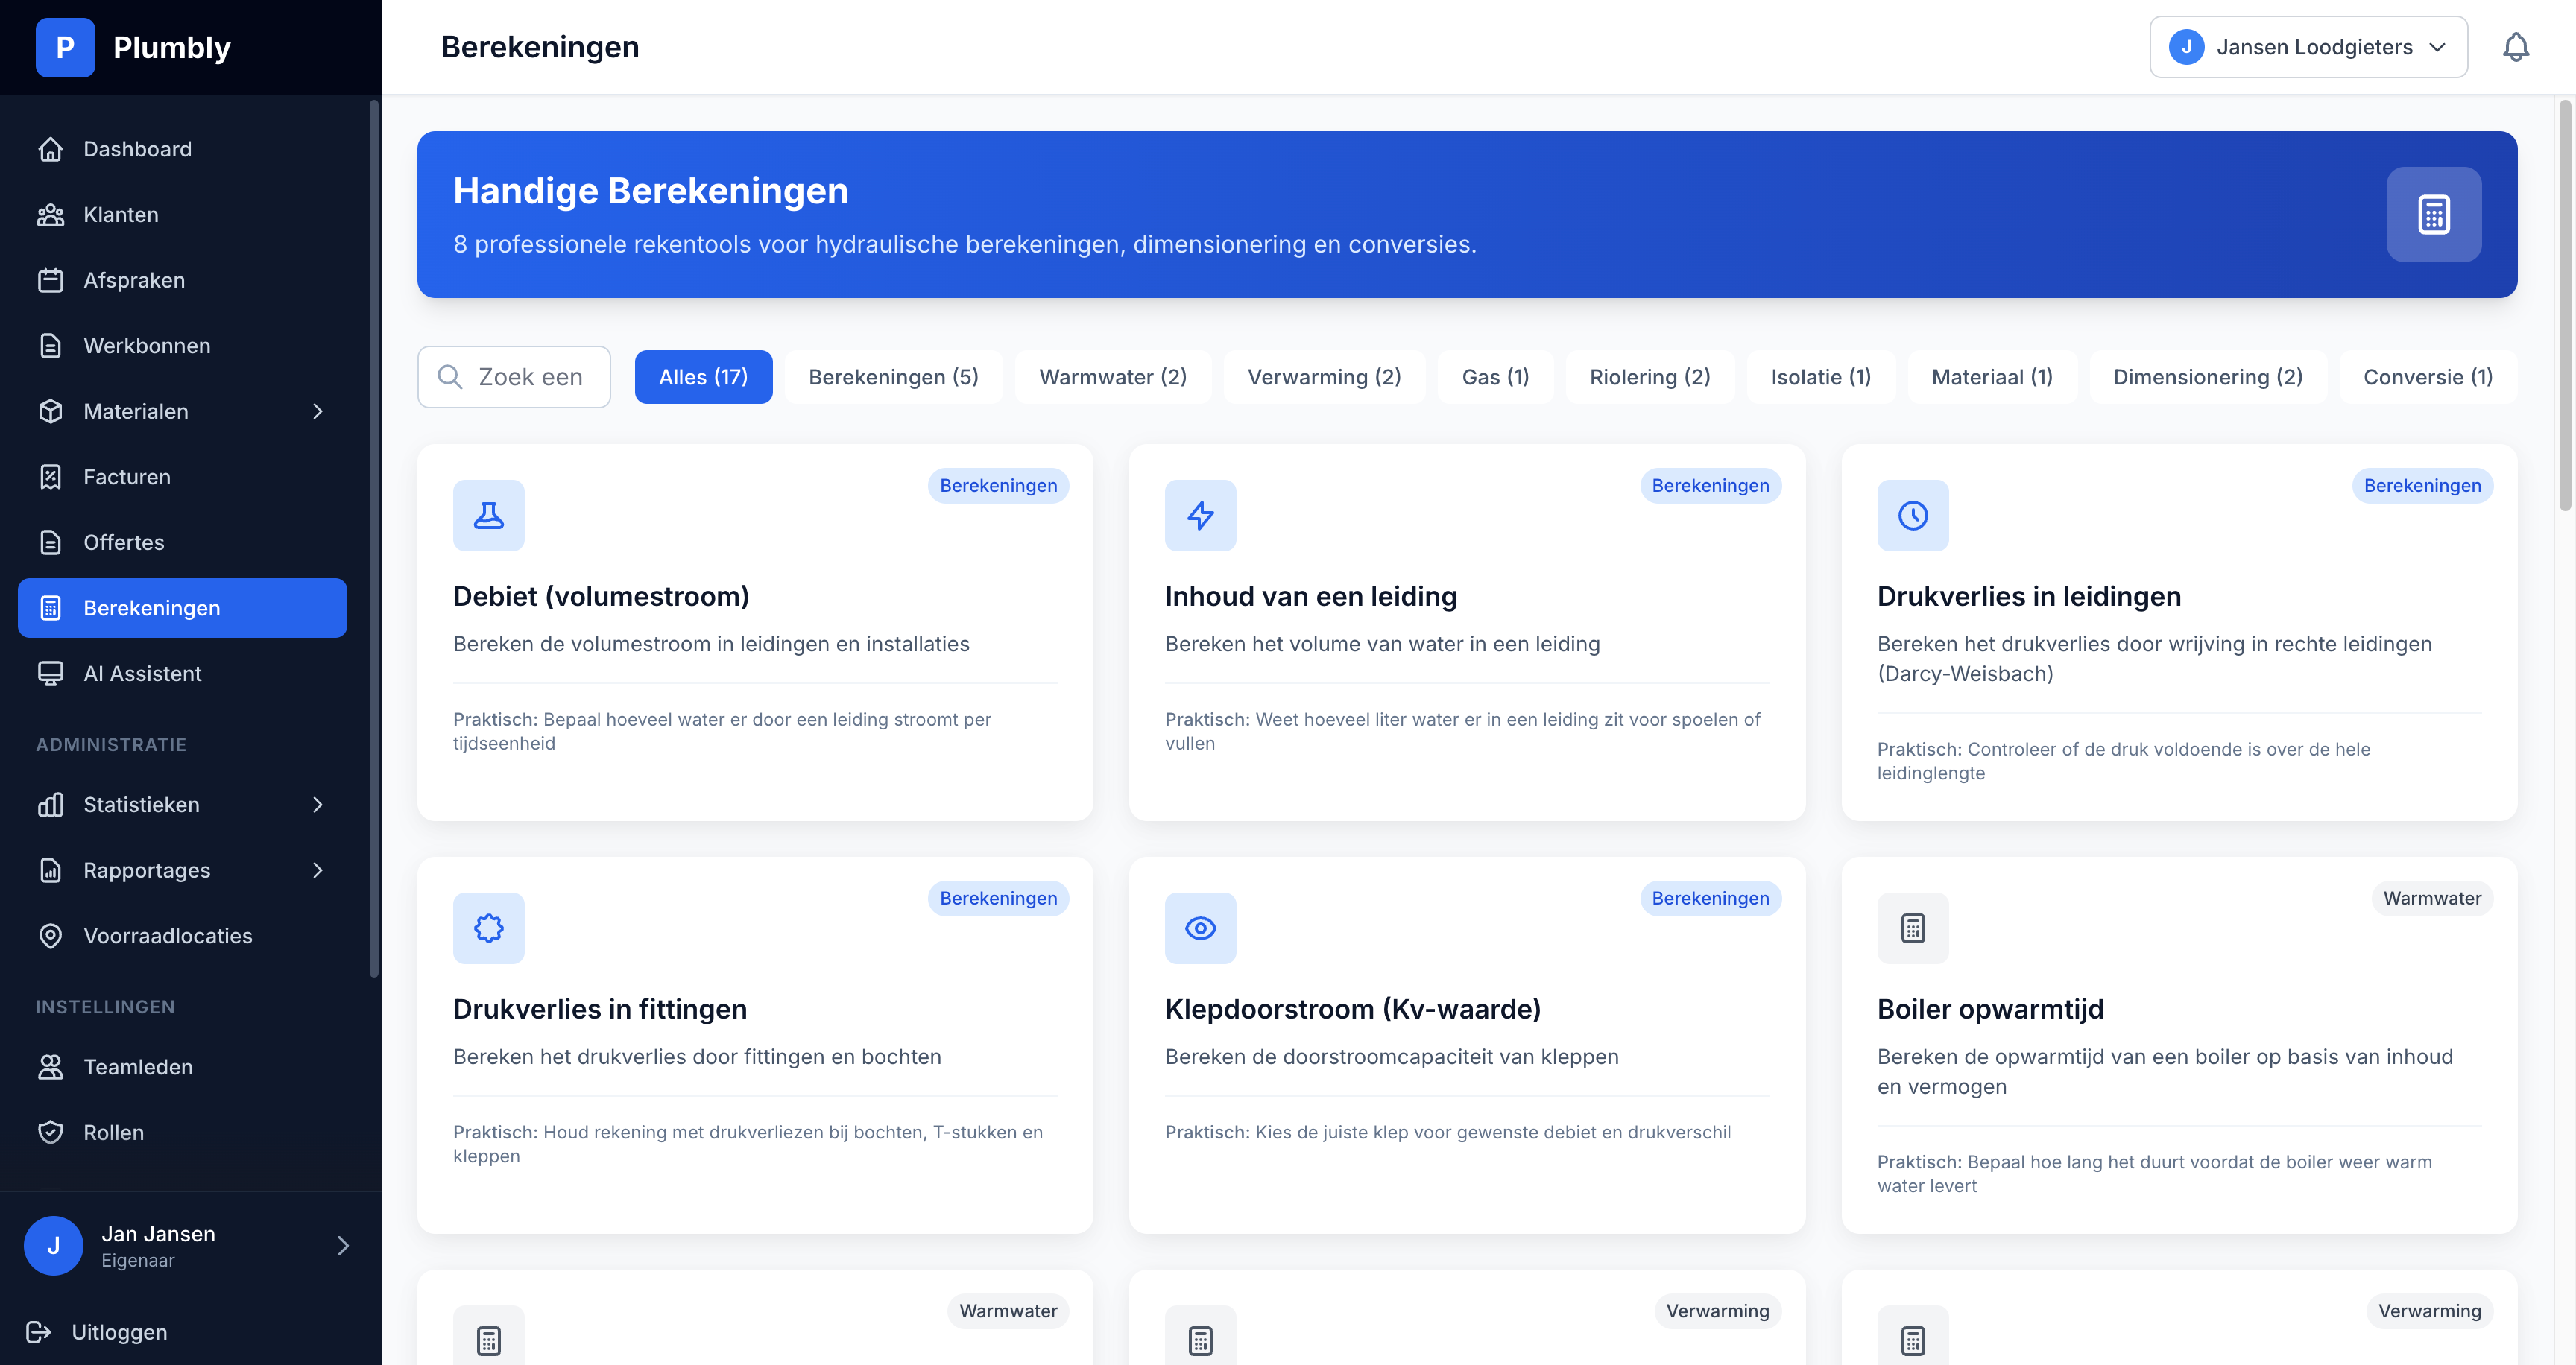Viewport: 2576px width, 1365px height.
Task: Click the Uitloggen logout icon
Action: (38, 1332)
